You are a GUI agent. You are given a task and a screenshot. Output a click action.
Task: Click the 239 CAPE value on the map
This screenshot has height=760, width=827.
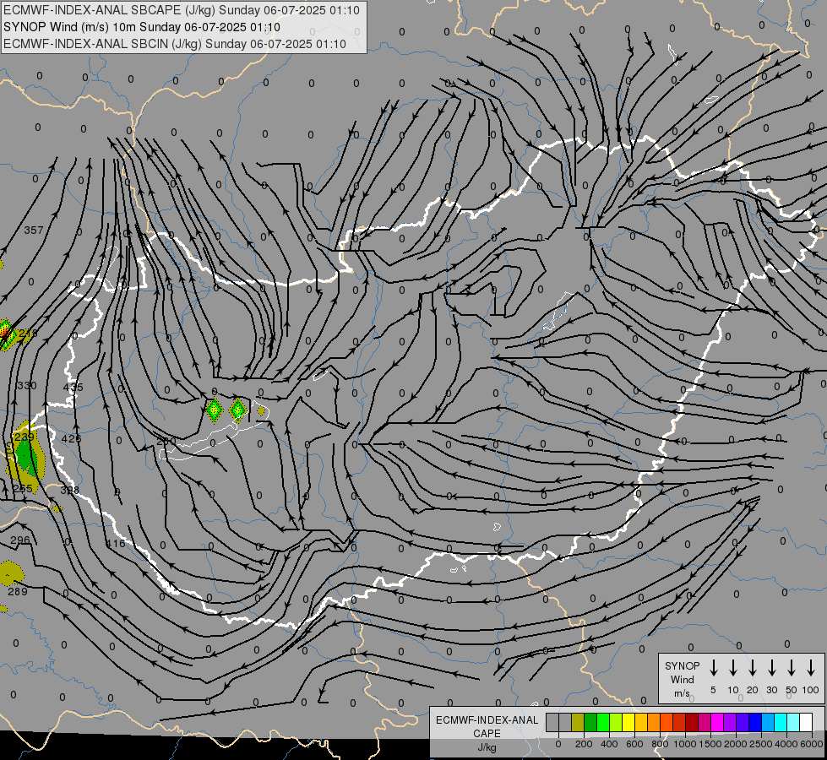pos(24,437)
